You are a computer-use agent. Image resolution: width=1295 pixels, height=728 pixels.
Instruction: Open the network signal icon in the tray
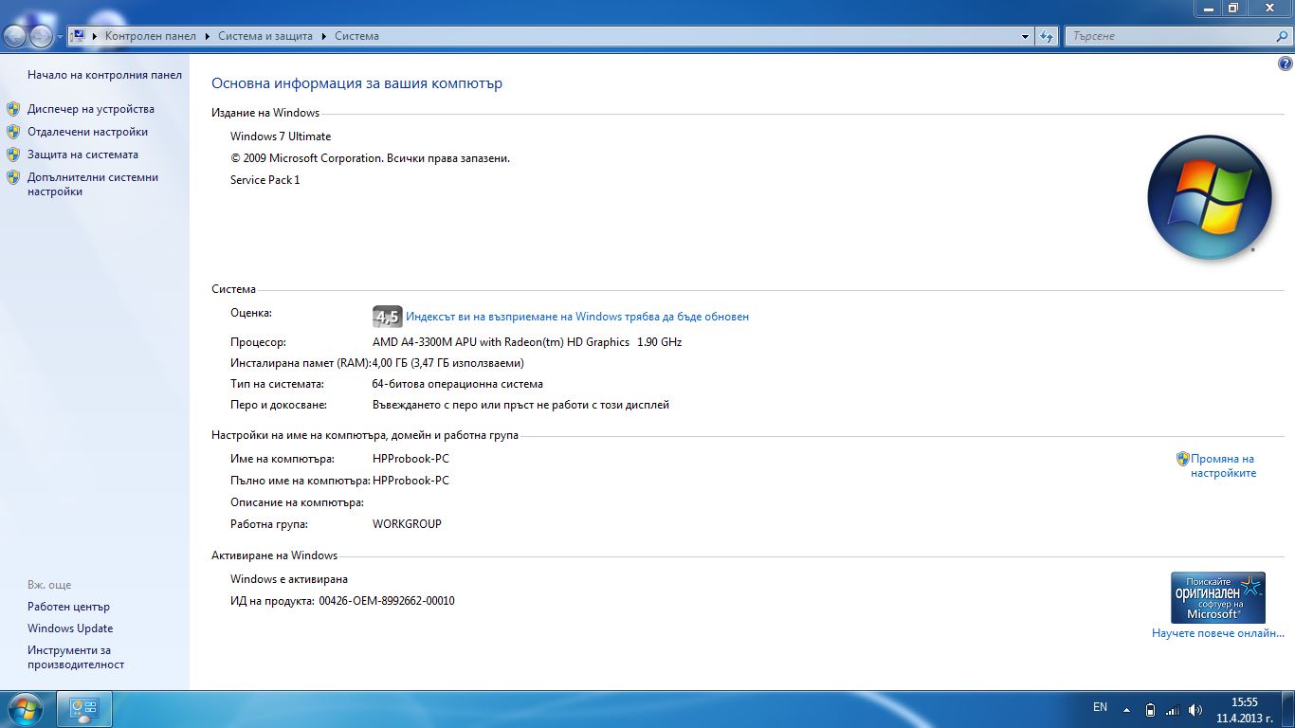pos(1172,709)
